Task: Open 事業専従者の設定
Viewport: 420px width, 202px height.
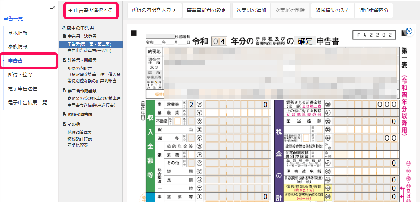Action: pos(206,10)
